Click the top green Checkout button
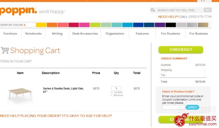219x128 pixels. point(181,50)
